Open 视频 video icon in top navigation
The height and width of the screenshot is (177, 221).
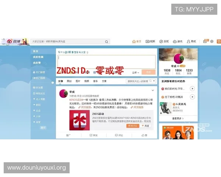point(150,42)
